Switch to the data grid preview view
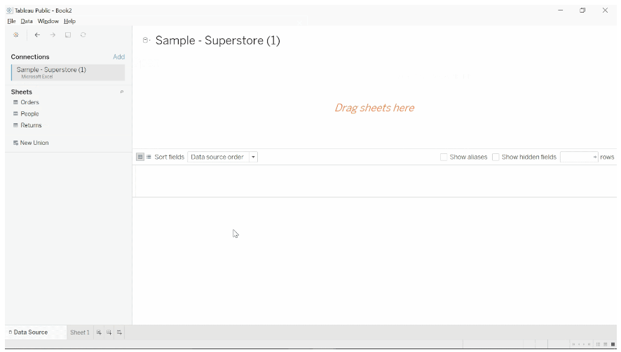The width and height of the screenshot is (621, 352). (140, 157)
